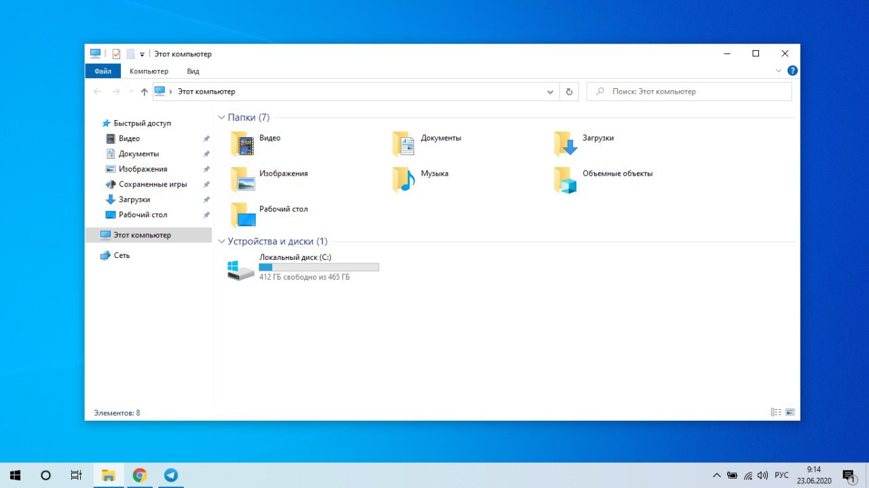
Task: Select Рабочий стол in the navigation pane
Action: [x=143, y=214]
